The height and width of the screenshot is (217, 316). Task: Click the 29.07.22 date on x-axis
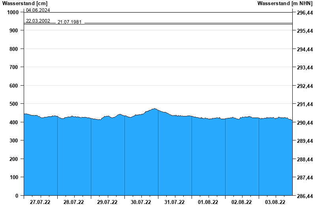coord(107,202)
